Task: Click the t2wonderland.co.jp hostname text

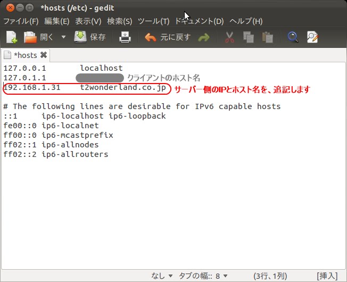Action: pos(123,88)
